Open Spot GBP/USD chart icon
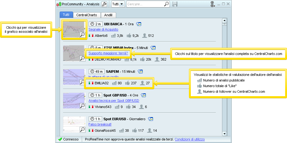 [x=144, y=95]
